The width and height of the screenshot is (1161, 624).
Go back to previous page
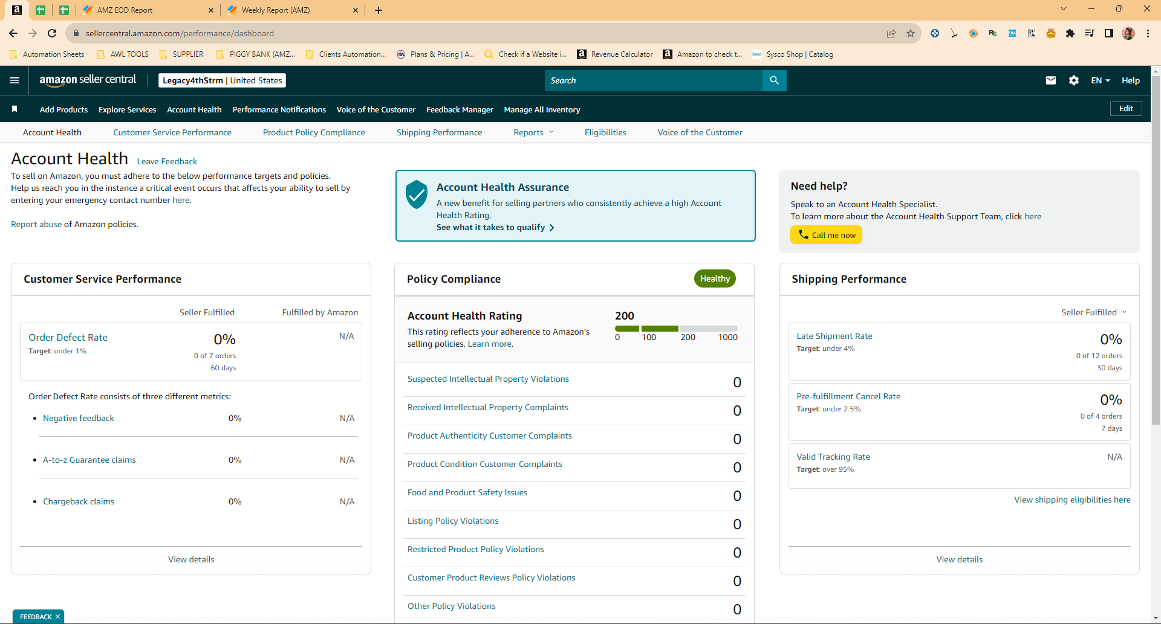click(13, 33)
